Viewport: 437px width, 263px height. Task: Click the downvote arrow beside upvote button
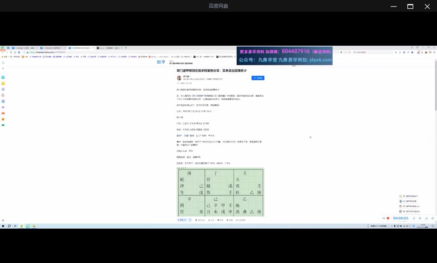pos(190,220)
